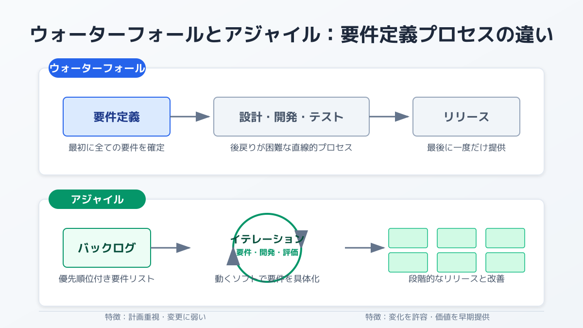Viewport: 583px width, 328px height.
Task: Click the バックログ green box
Action: pos(107,248)
